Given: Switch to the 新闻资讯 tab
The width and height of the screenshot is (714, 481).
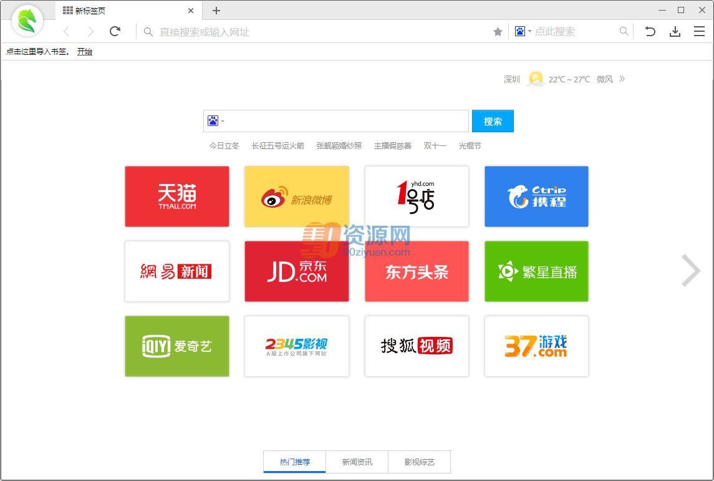Looking at the screenshot, I should click(357, 462).
